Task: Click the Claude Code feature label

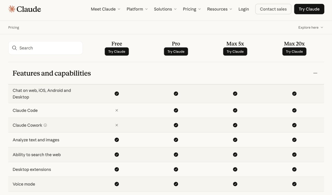Action: click(25, 110)
